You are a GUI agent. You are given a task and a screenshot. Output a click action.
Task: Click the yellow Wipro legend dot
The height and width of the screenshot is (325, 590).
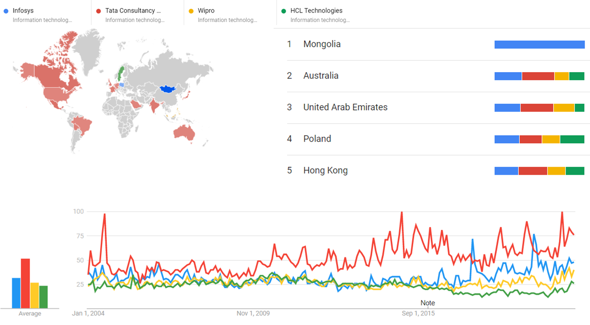click(191, 11)
